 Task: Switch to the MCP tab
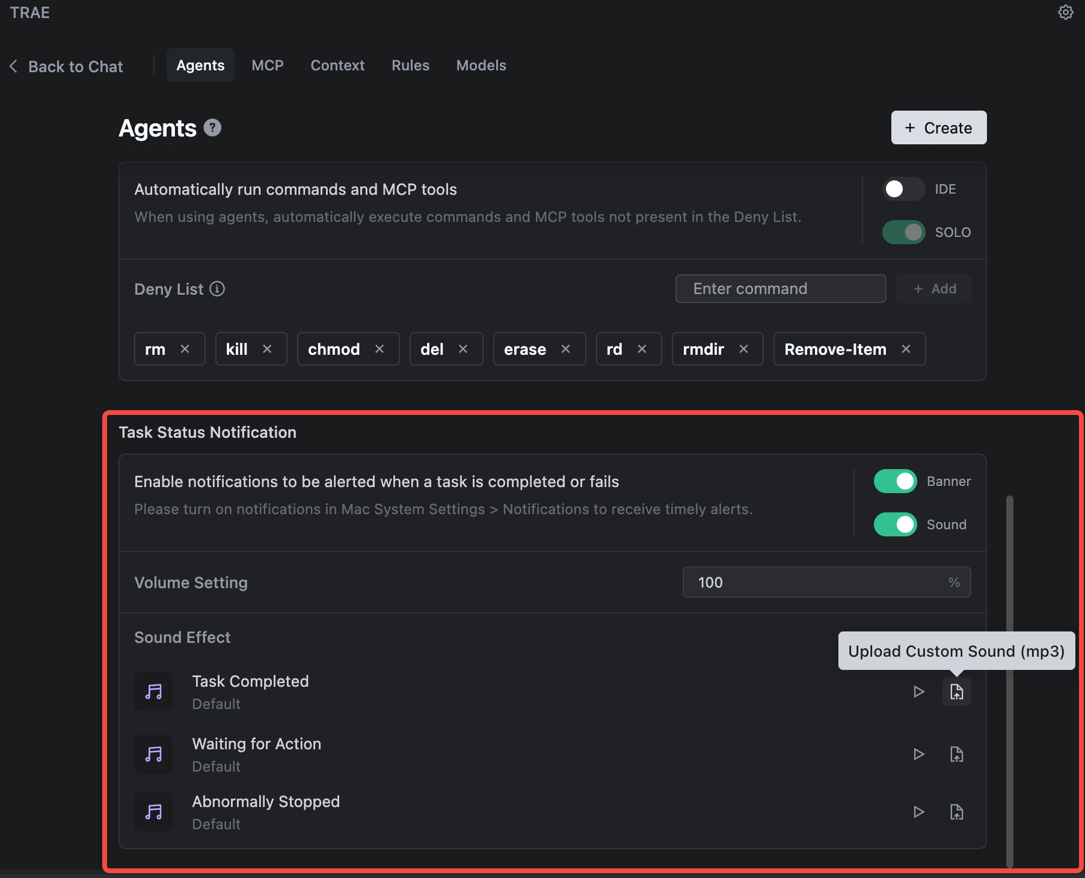coord(267,66)
